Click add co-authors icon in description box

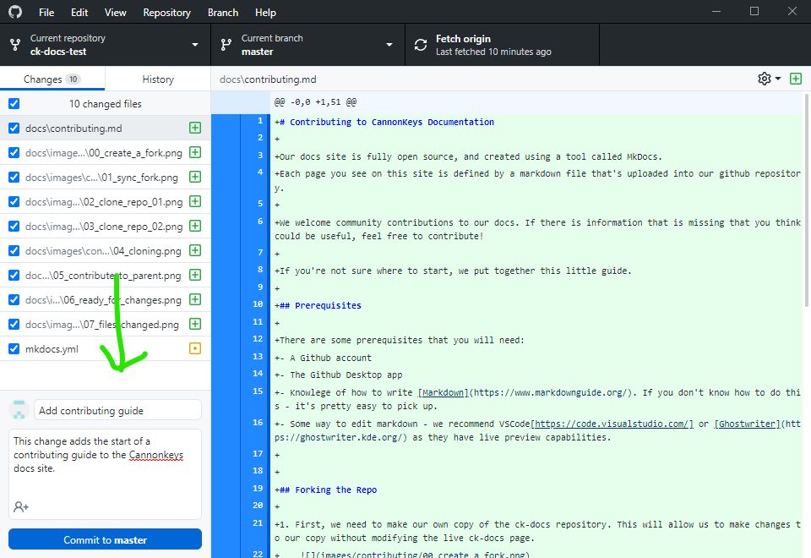click(x=21, y=506)
